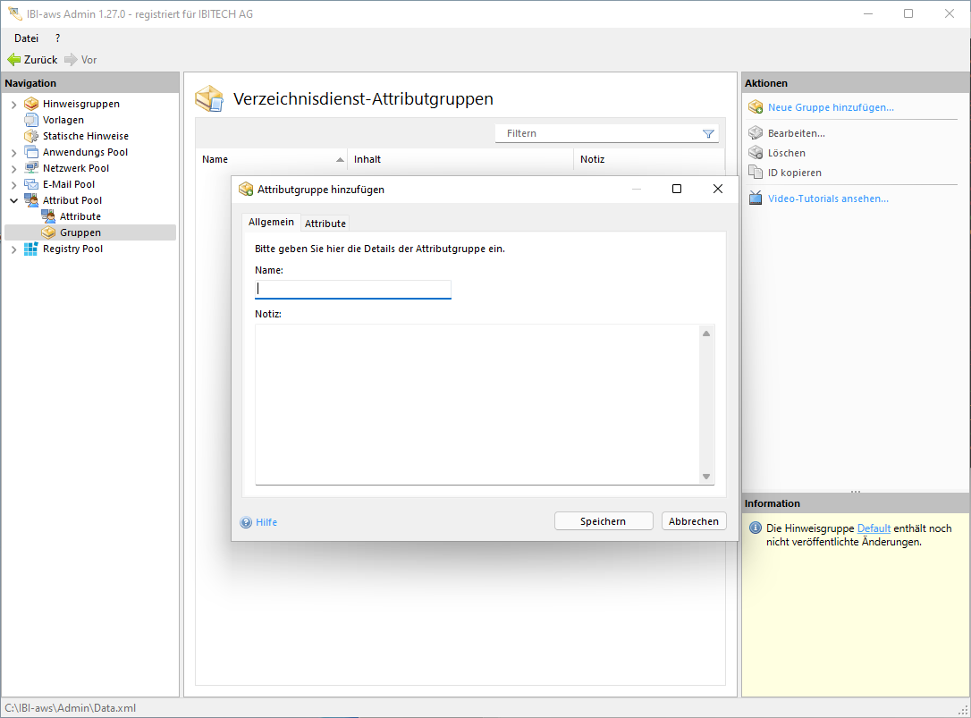
Task: Click the blue Hilfe question icon
Action: click(246, 522)
